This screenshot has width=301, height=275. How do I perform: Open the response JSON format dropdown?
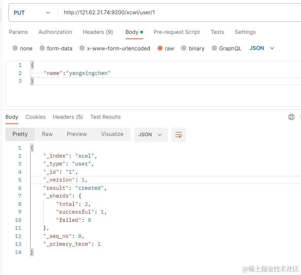click(151, 134)
